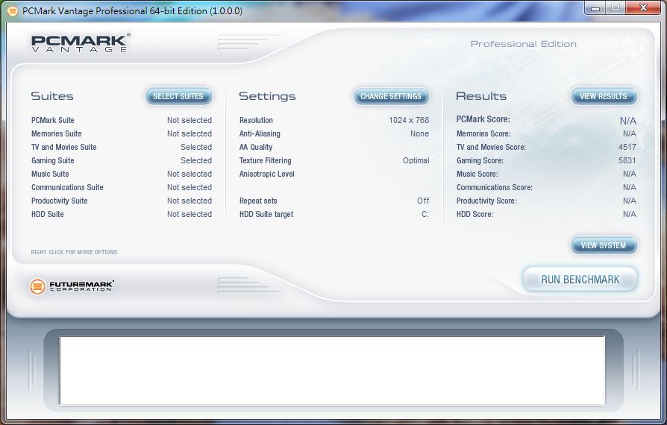667x425 pixels.
Task: Click the Settings section heading
Action: pos(267,96)
